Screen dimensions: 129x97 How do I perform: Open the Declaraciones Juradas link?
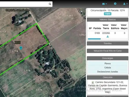107,72
